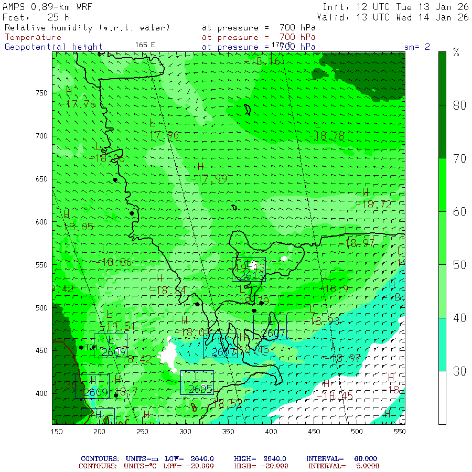Click the temperature high -18.52
472x472 pixels.
coord(224,404)
